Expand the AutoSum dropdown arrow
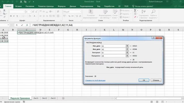 (137, 11)
